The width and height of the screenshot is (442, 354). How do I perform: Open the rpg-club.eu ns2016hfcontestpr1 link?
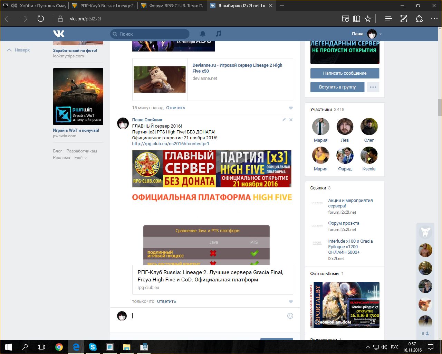[x=171, y=144]
